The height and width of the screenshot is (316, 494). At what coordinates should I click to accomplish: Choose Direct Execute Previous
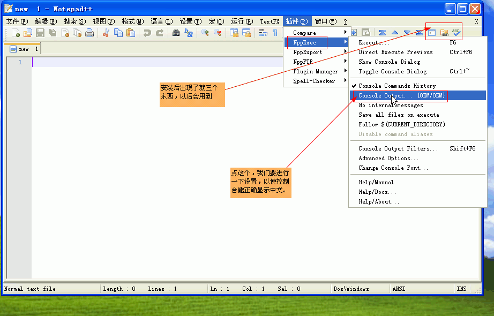(417, 52)
